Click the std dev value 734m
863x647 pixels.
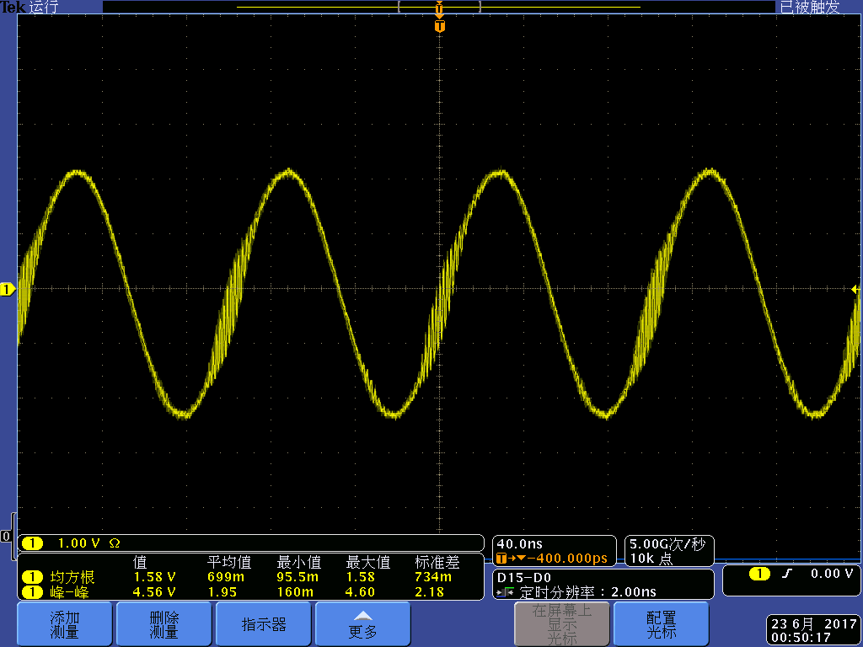point(433,577)
